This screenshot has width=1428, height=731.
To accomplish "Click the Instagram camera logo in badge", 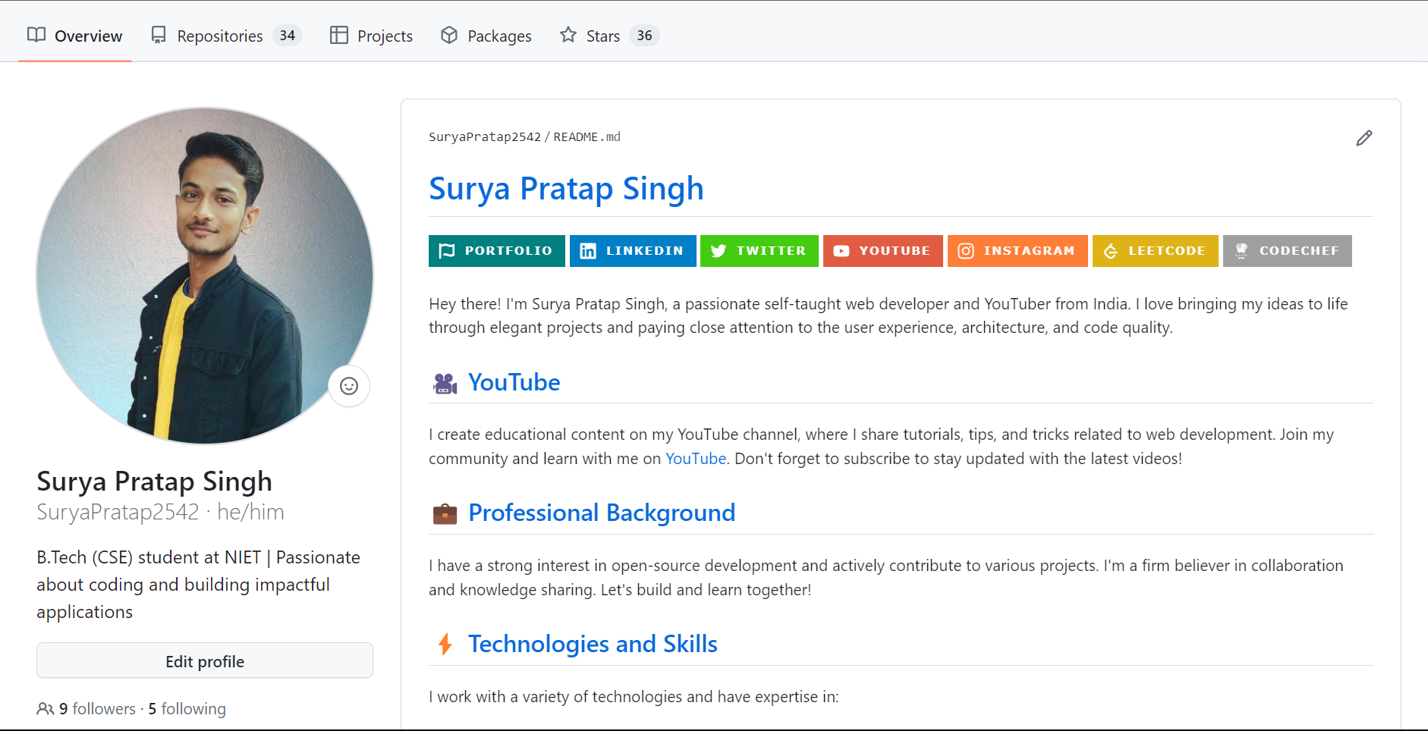I will pos(966,251).
